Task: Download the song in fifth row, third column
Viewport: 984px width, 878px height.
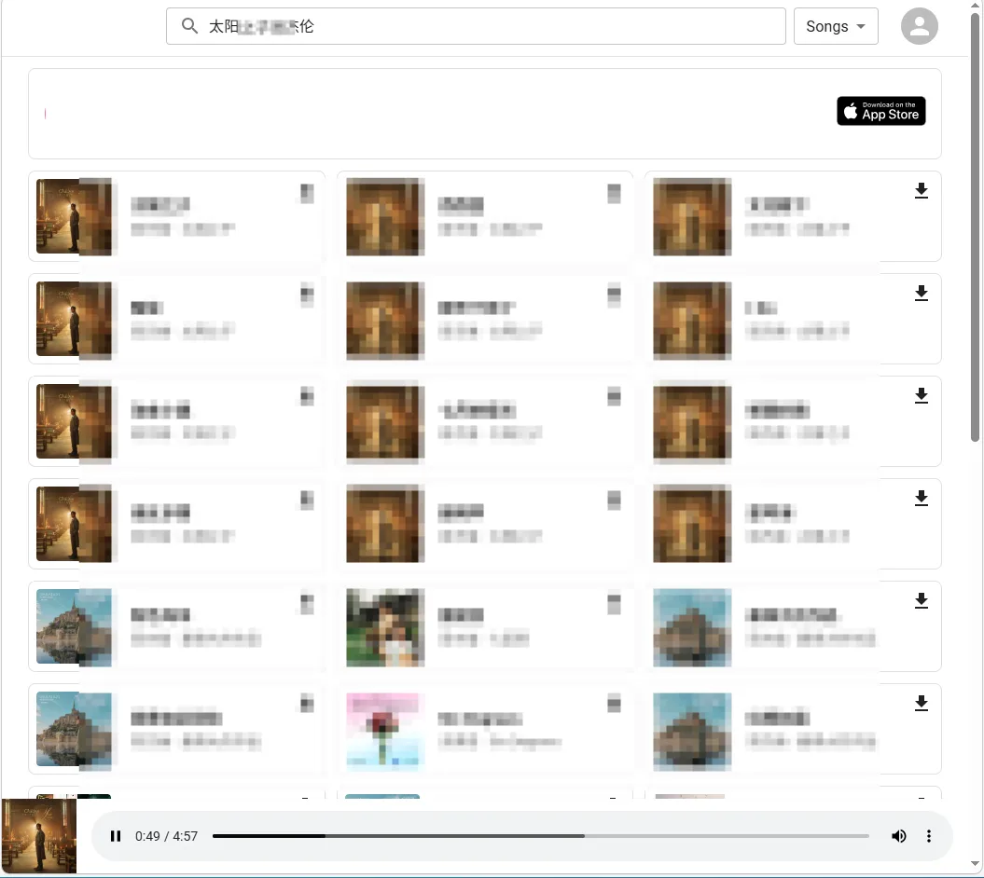Action: pyautogui.click(x=921, y=601)
